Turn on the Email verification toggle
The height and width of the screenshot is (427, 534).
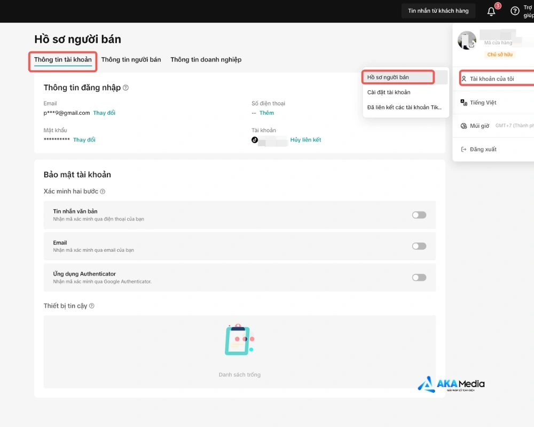pyautogui.click(x=419, y=246)
